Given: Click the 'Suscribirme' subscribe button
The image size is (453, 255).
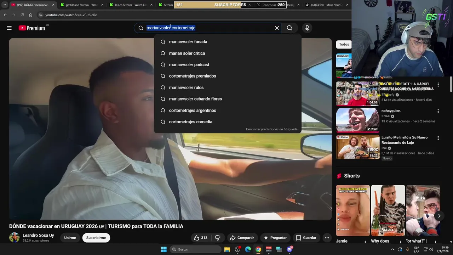Looking at the screenshot, I should 96,238.
